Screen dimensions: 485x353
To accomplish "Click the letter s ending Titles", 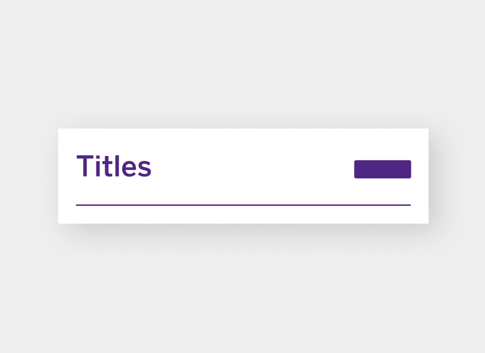I will coord(145,168).
